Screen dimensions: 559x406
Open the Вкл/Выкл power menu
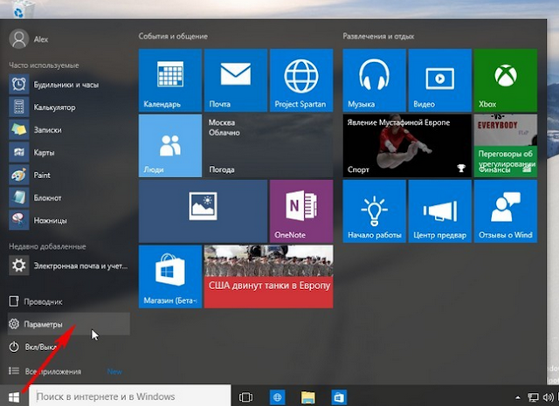[x=69, y=347]
